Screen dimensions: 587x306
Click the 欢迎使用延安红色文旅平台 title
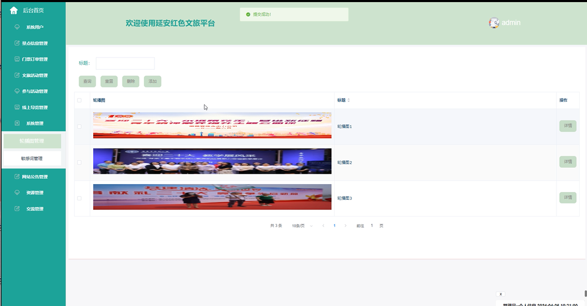[170, 23]
